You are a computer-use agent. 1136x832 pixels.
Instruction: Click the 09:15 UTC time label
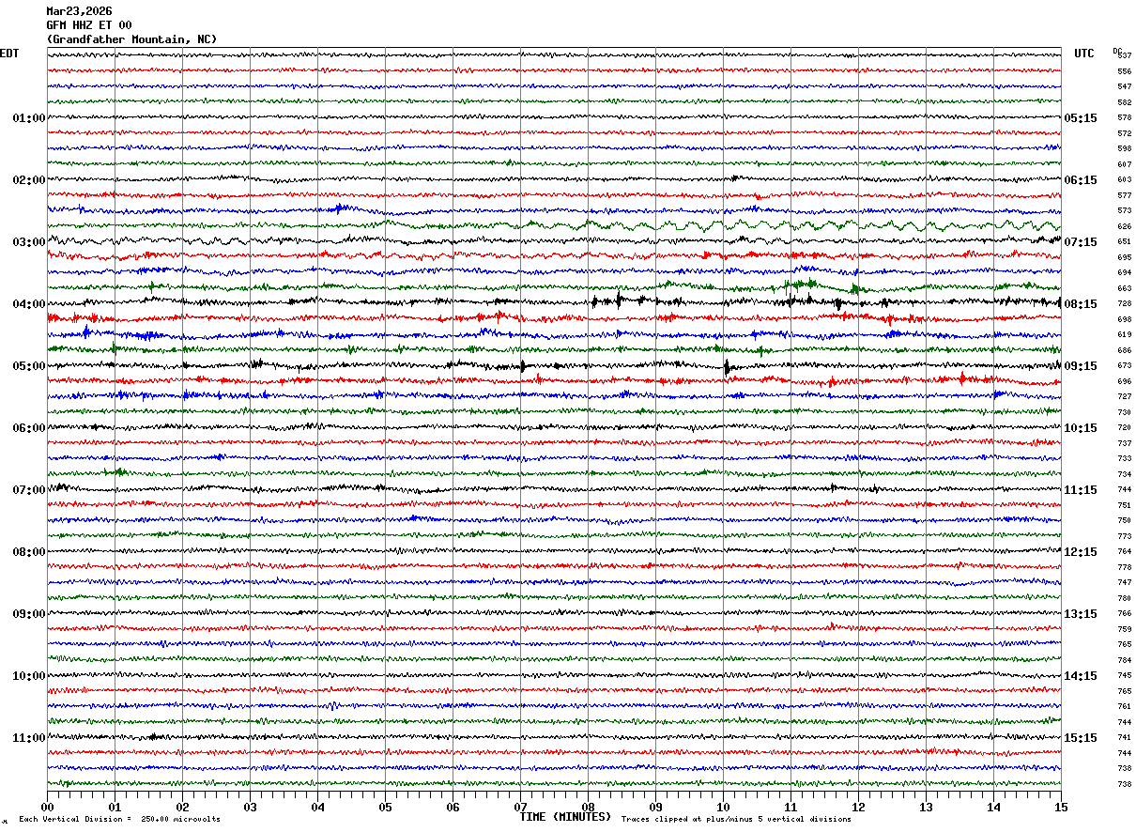1081,366
